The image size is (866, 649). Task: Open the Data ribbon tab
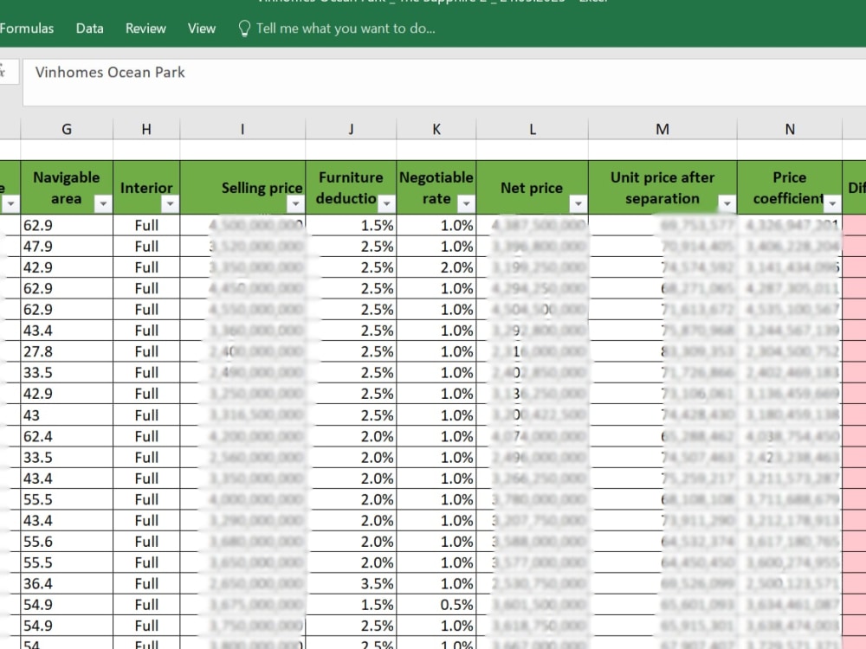tap(89, 29)
